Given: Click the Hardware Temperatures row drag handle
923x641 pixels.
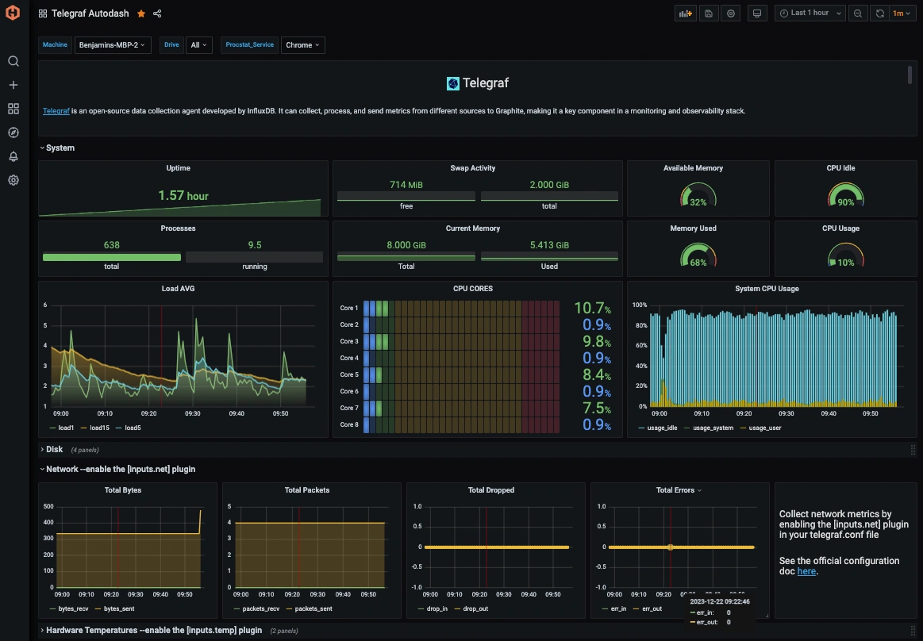Looking at the screenshot, I should point(913,631).
